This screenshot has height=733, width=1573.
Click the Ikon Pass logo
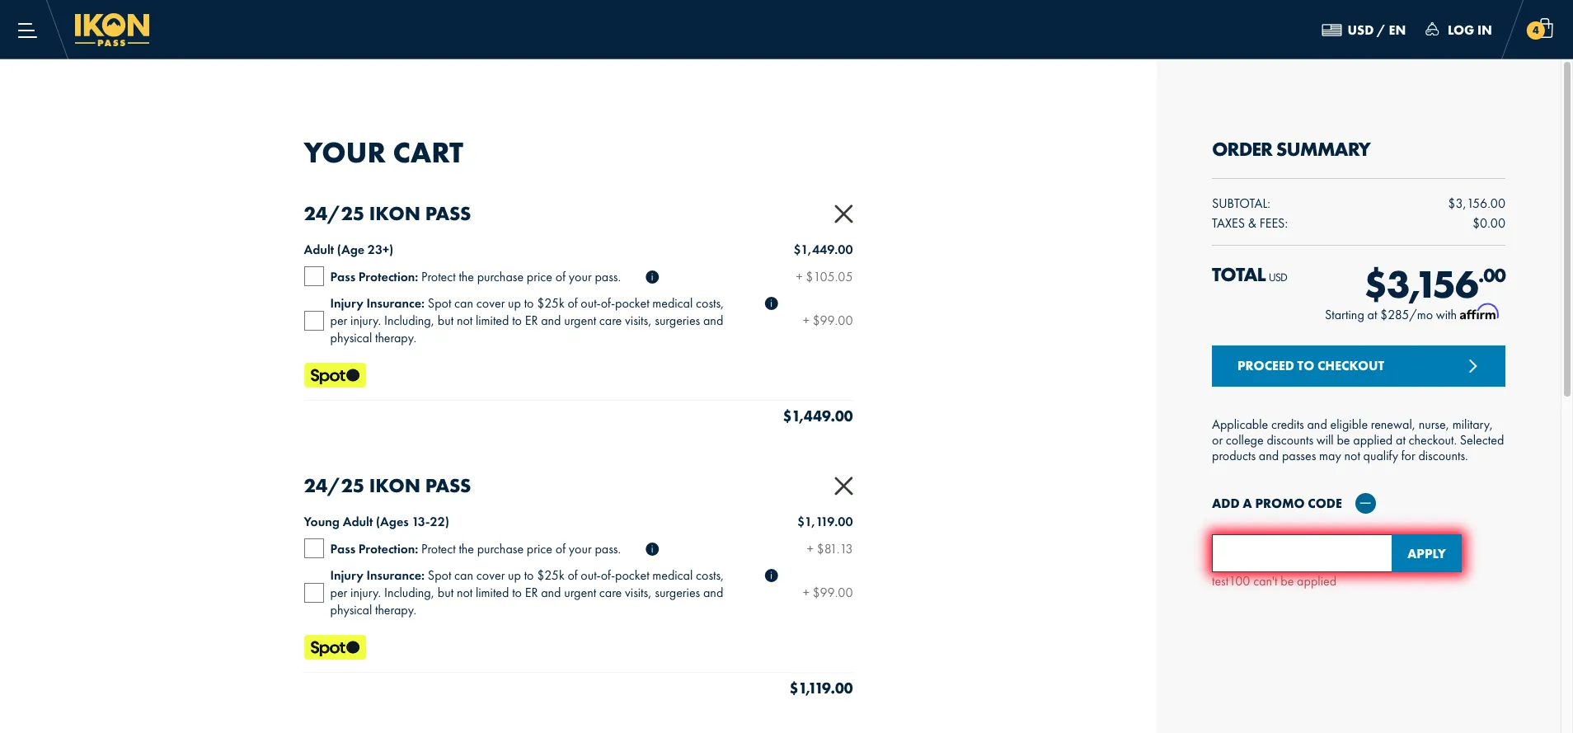112,30
